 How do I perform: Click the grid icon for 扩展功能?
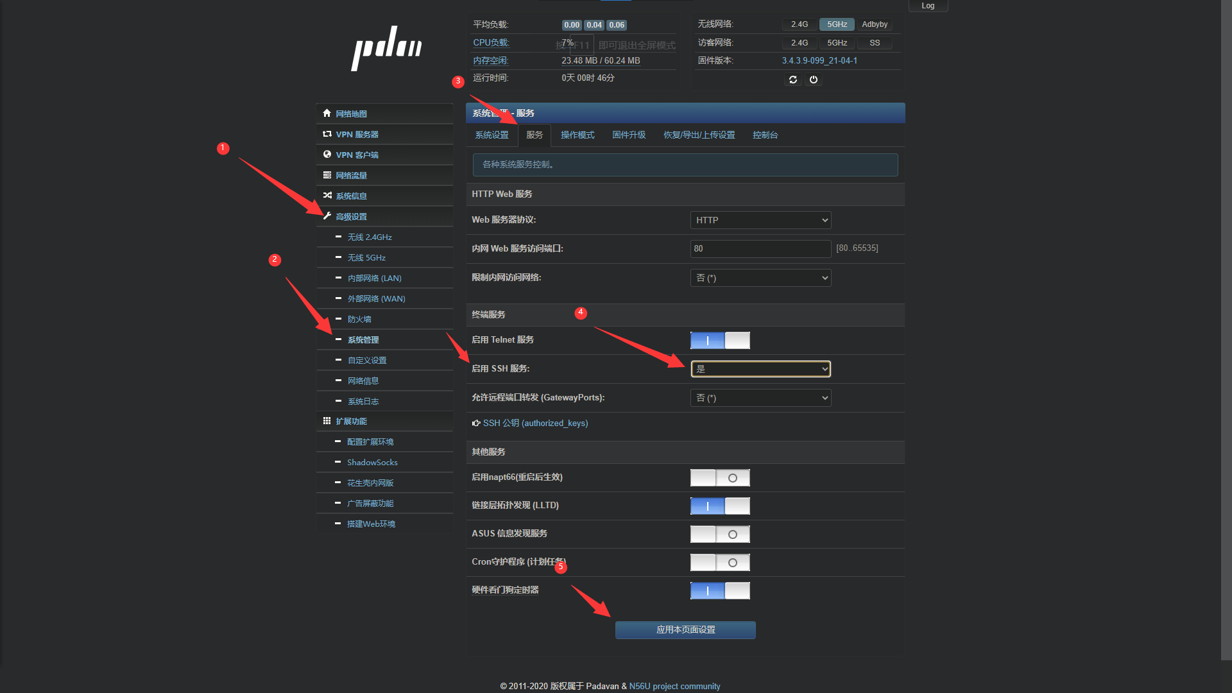coord(327,421)
